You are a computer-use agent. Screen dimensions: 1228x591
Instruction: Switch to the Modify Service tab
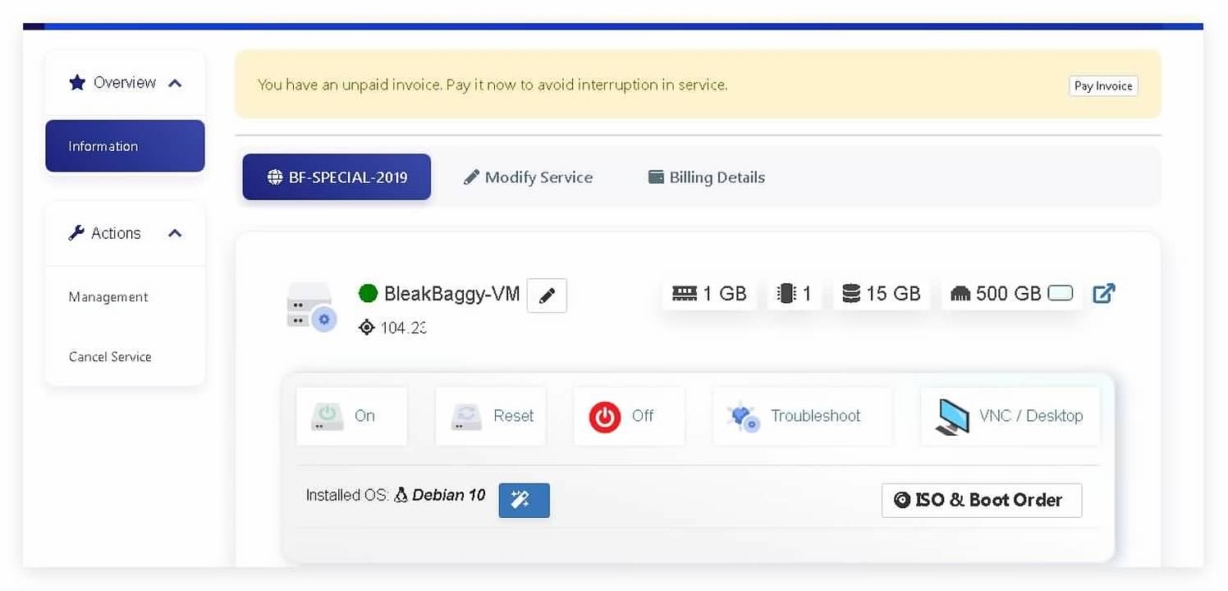tap(528, 177)
